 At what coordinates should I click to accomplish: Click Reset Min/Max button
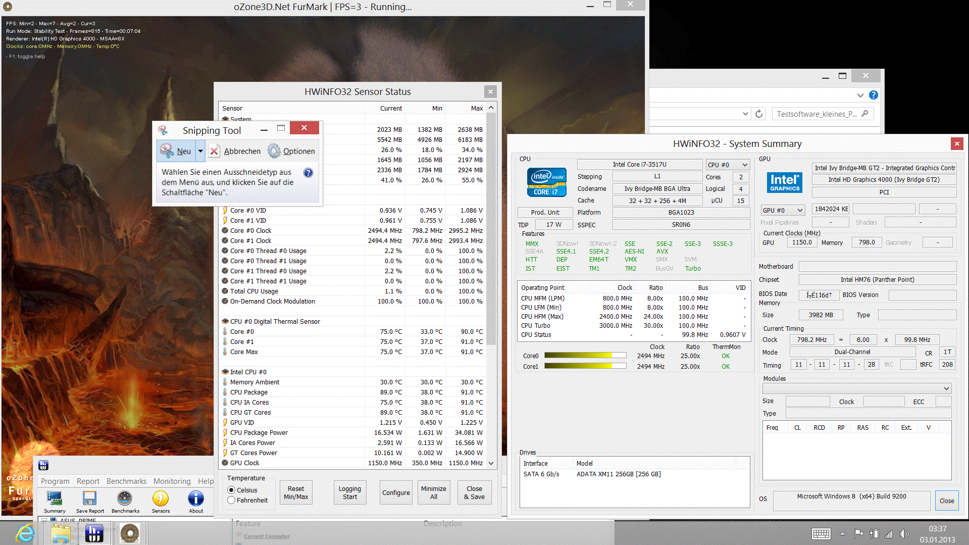[x=296, y=492]
